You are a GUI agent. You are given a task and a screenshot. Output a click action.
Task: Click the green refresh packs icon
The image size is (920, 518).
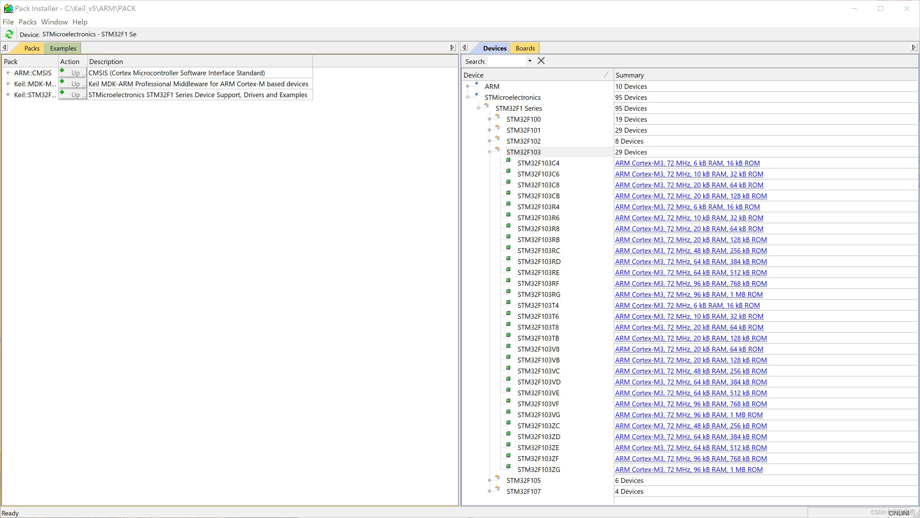click(9, 34)
